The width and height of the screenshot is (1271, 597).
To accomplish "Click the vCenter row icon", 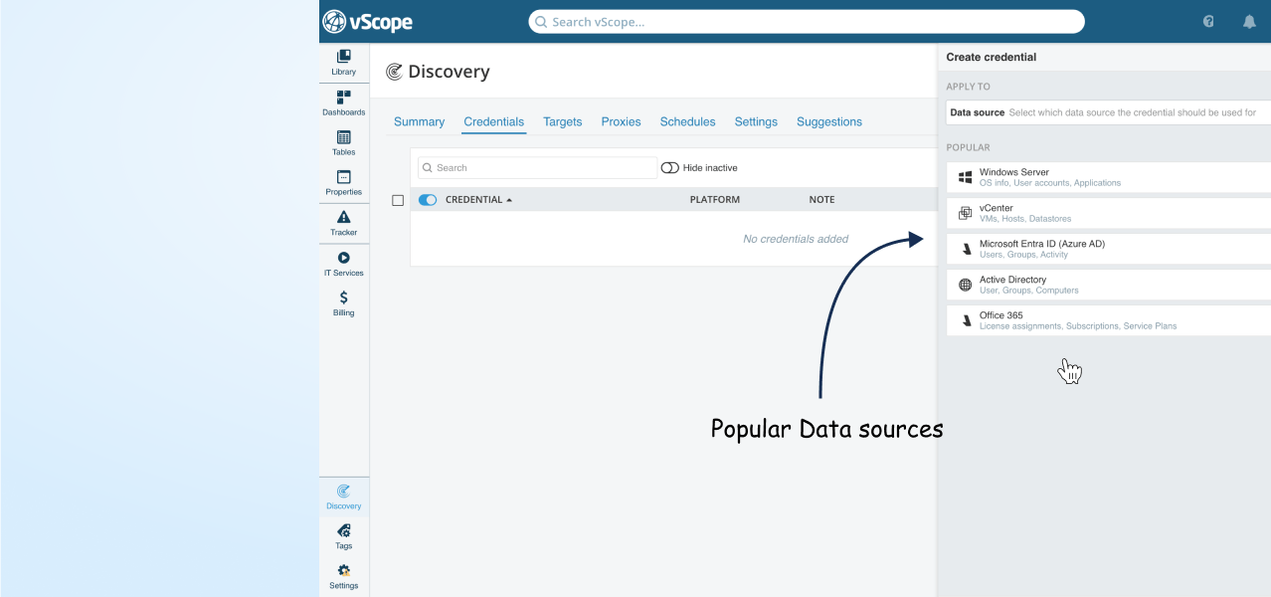I will (x=965, y=213).
